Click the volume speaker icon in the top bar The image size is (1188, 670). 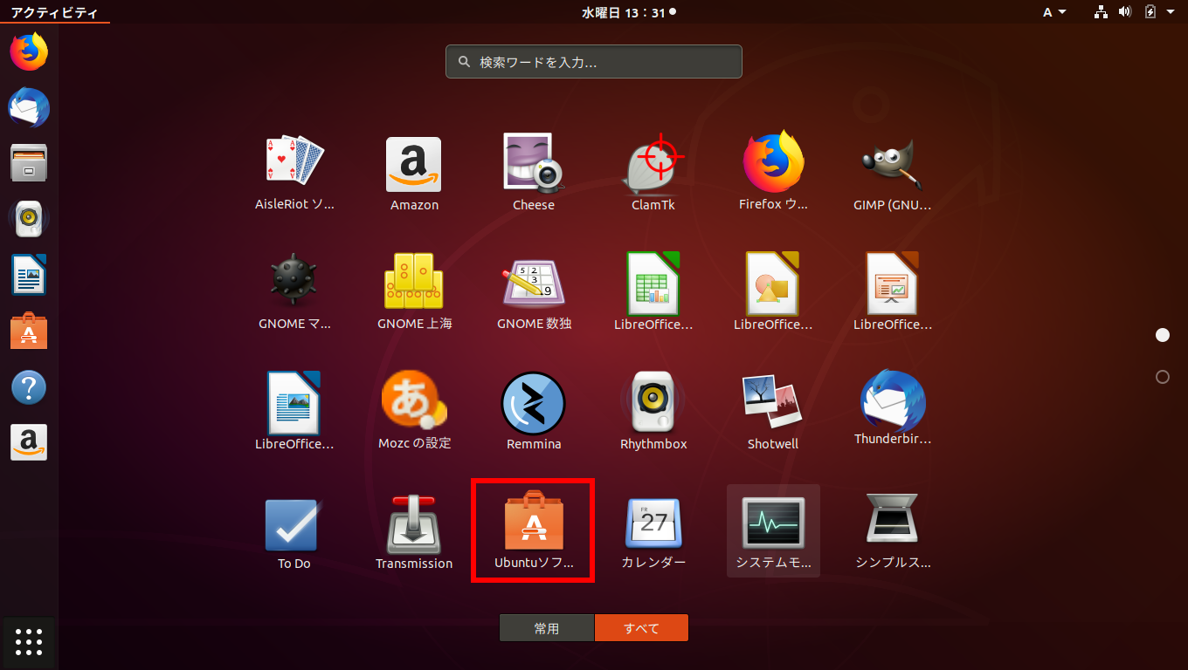tap(1125, 12)
